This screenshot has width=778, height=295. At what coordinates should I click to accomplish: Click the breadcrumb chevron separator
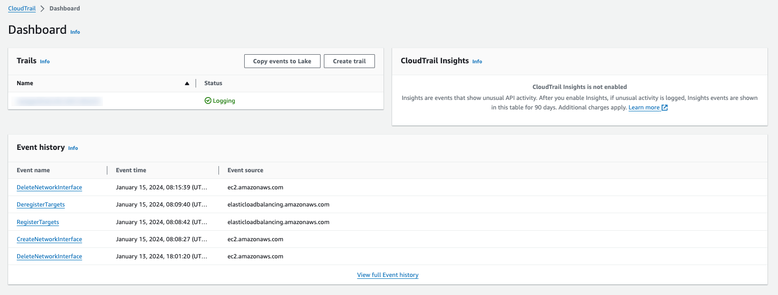(42, 9)
